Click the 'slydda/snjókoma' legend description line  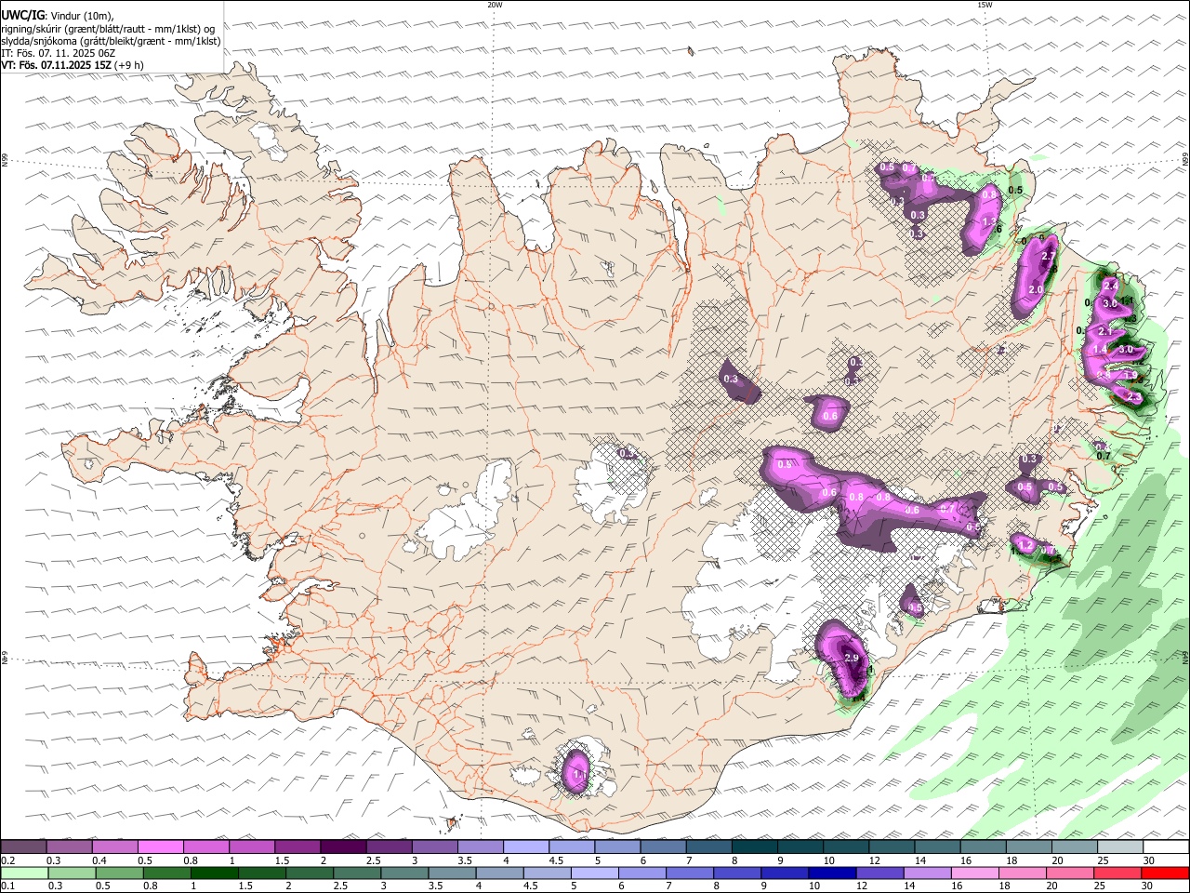[x=111, y=41]
